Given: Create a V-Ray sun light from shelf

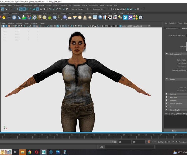Looking at the screenshot, I should [90, 17].
